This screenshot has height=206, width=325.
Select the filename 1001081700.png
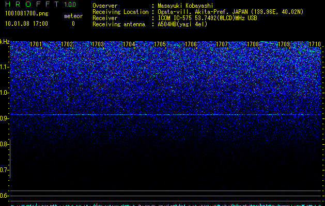(27, 13)
